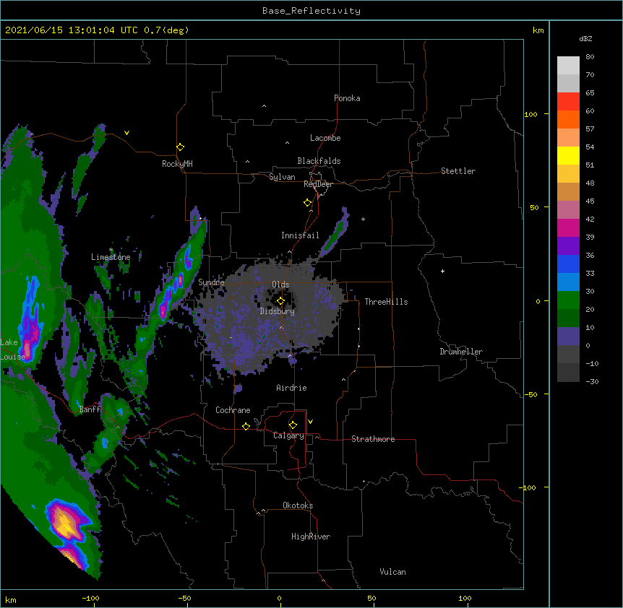Select the radar site diamond between Olds and Didsbury
The image size is (623, 608).
(280, 301)
